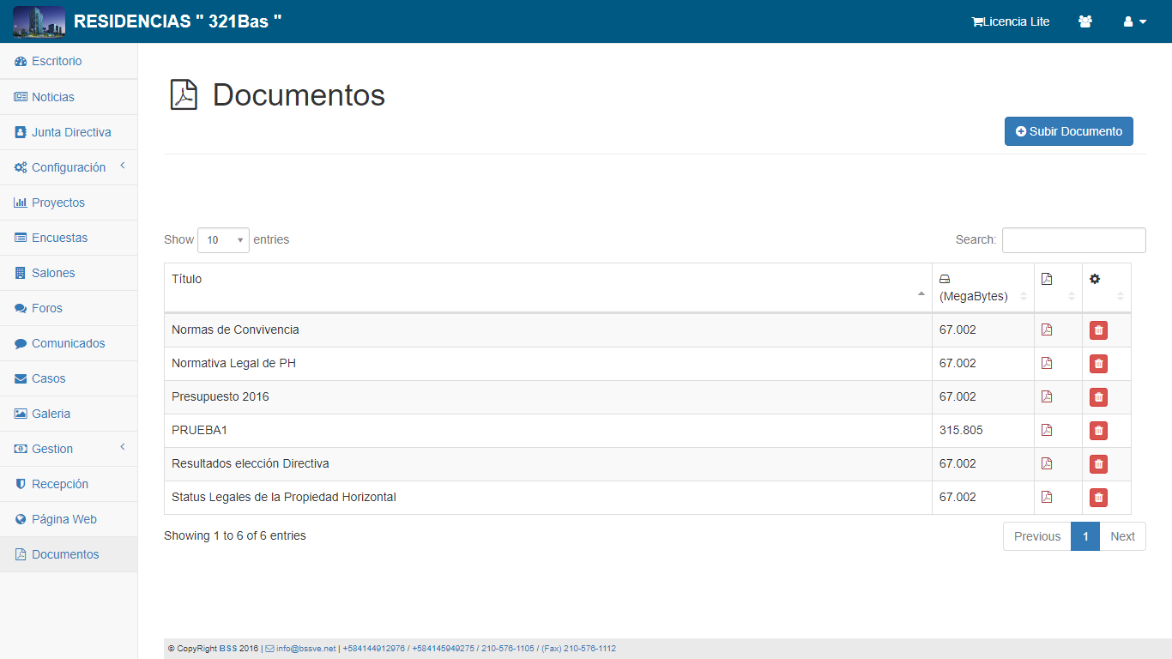Open Encuestas from the sidebar

coord(59,238)
